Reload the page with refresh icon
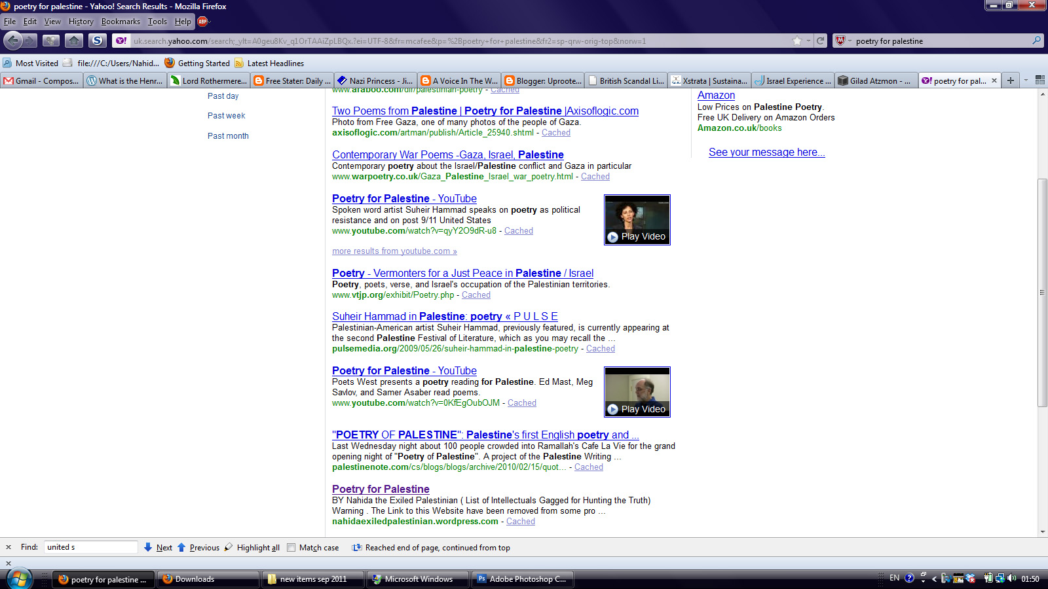This screenshot has height=589, width=1048. 820,41
